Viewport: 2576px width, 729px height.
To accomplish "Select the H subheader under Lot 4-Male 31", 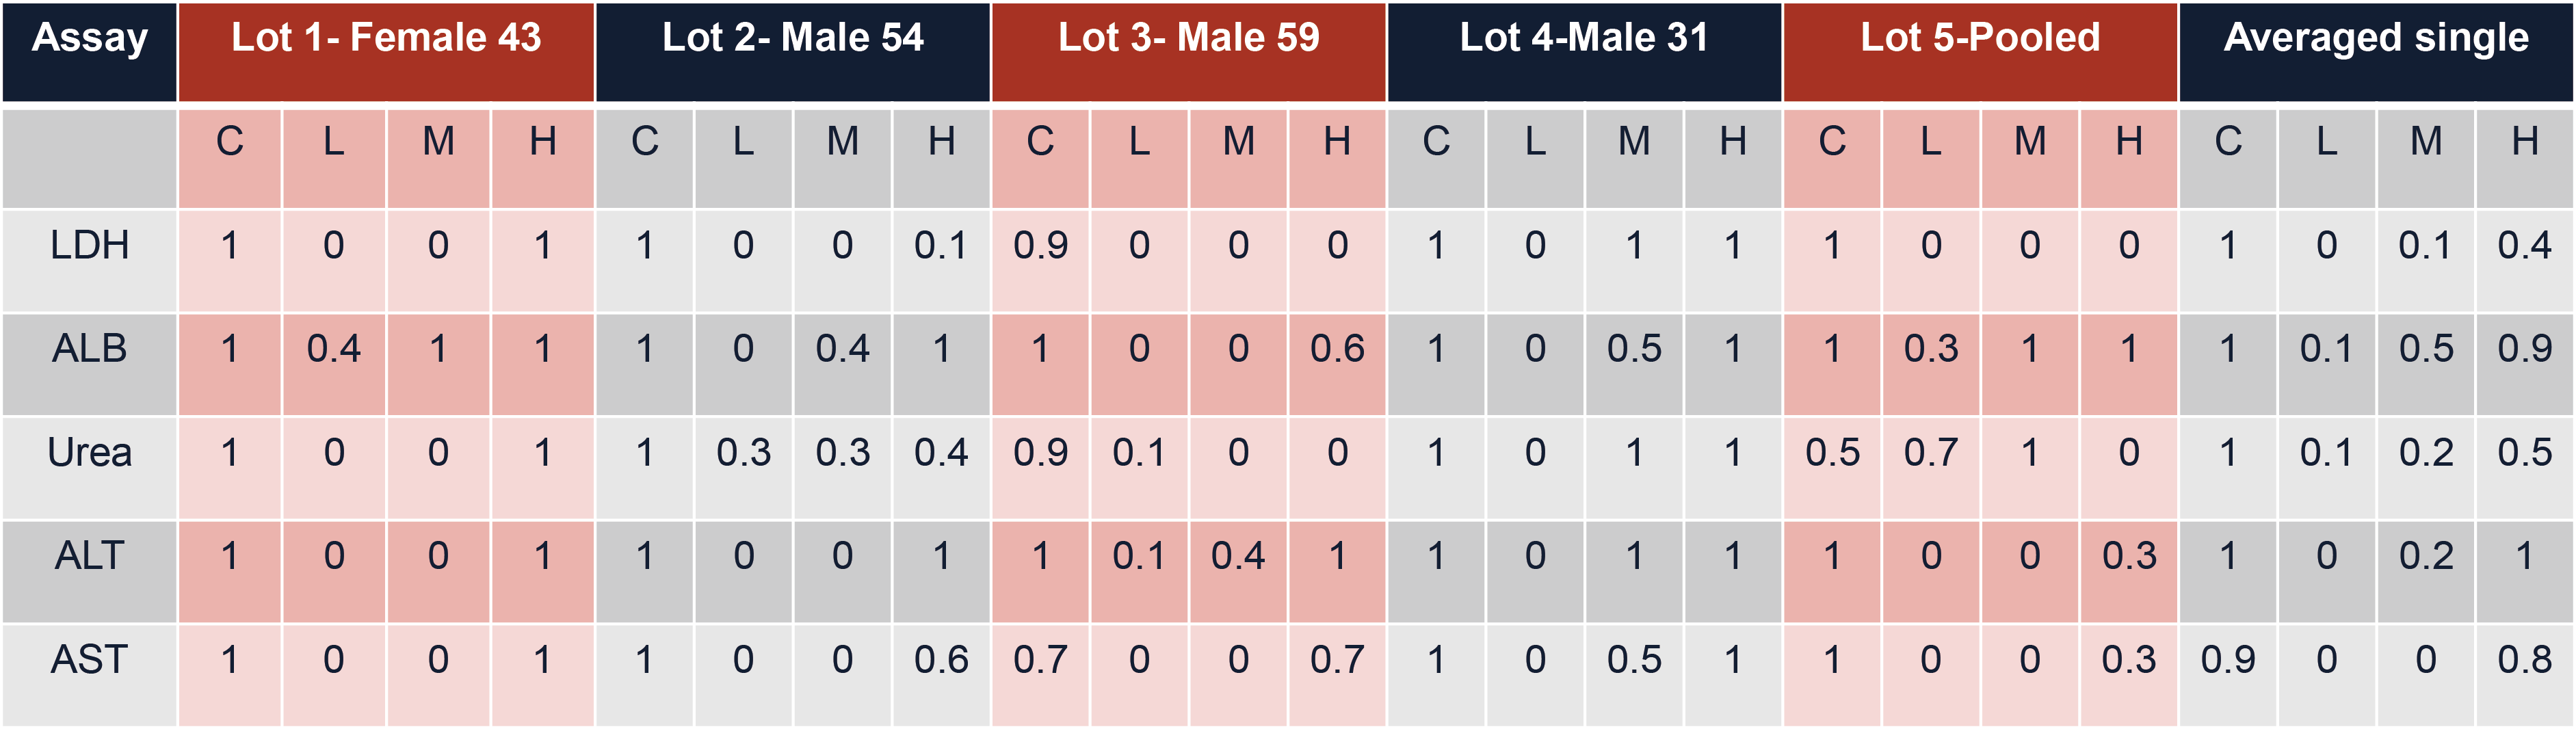I will pyautogui.click(x=1733, y=142).
